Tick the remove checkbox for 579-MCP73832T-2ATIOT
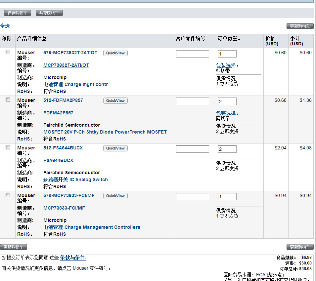The image size is (316, 281). [x=8, y=52]
